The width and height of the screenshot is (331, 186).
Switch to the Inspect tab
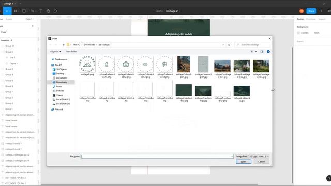(x=322, y=19)
